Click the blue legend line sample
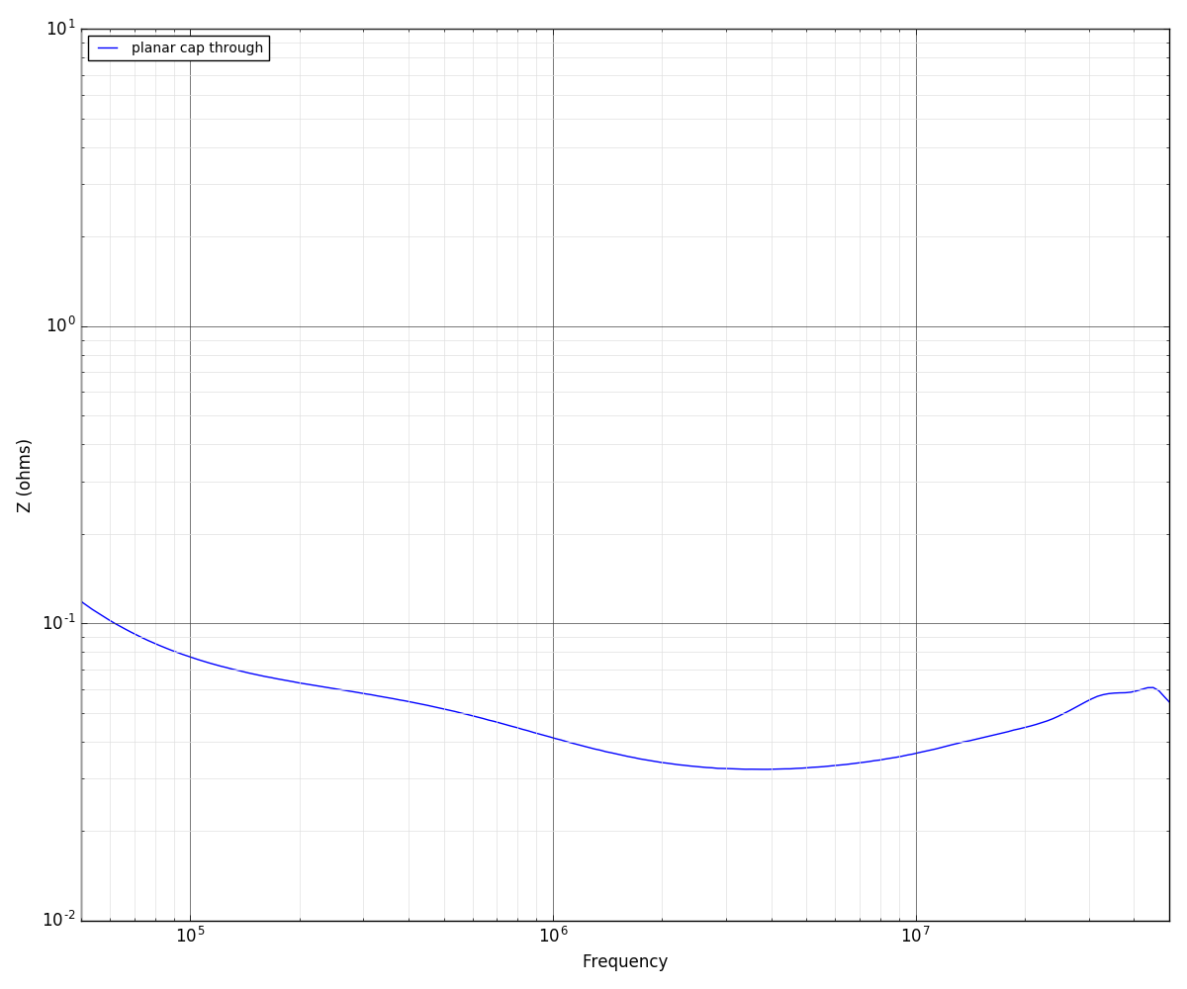The height and width of the screenshot is (989, 1187). [x=108, y=48]
